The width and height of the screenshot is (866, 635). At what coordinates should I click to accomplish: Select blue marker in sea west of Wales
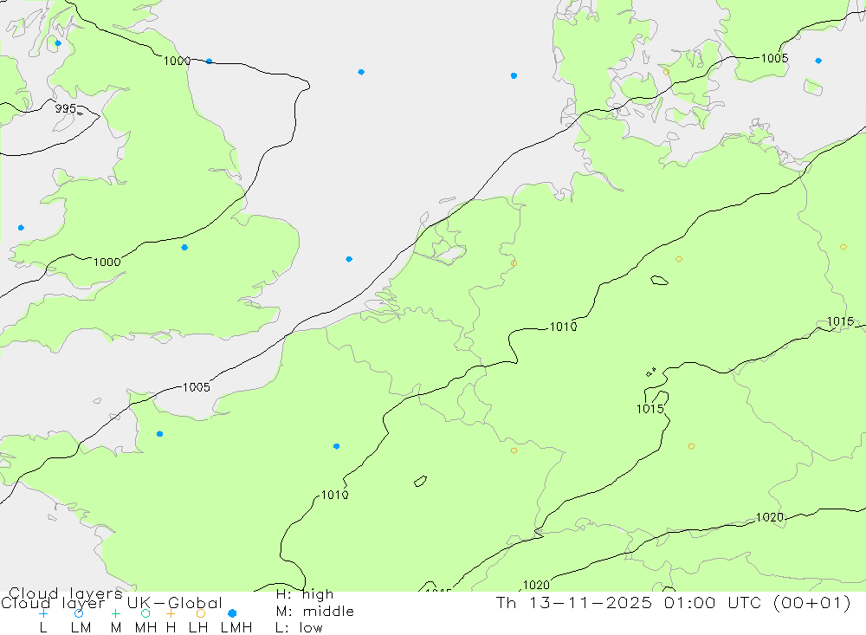21,228
